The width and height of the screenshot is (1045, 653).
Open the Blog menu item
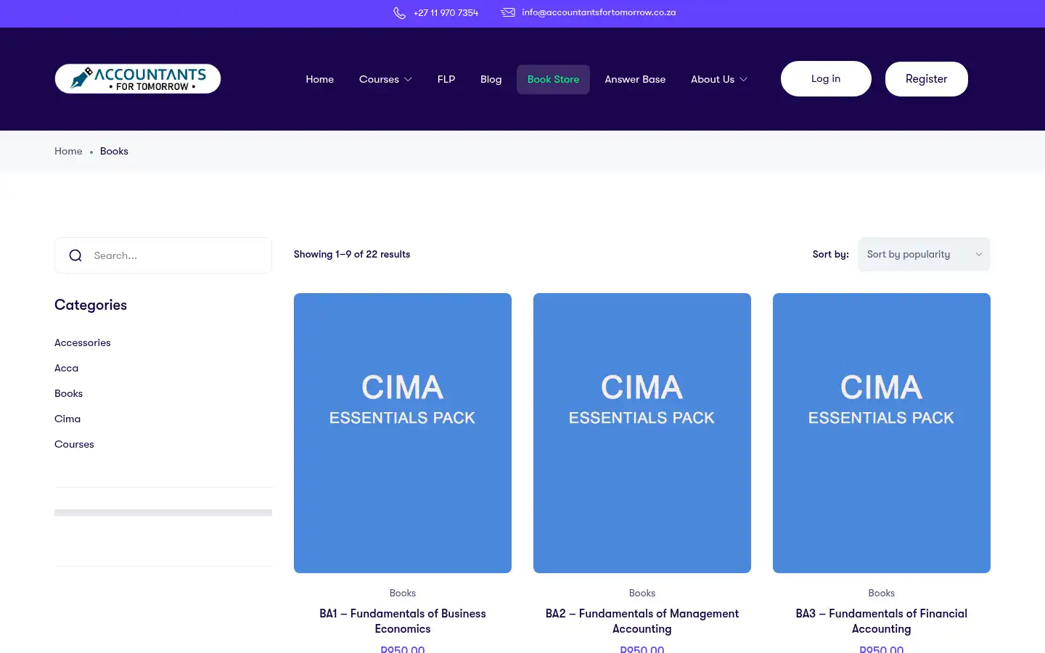[491, 79]
